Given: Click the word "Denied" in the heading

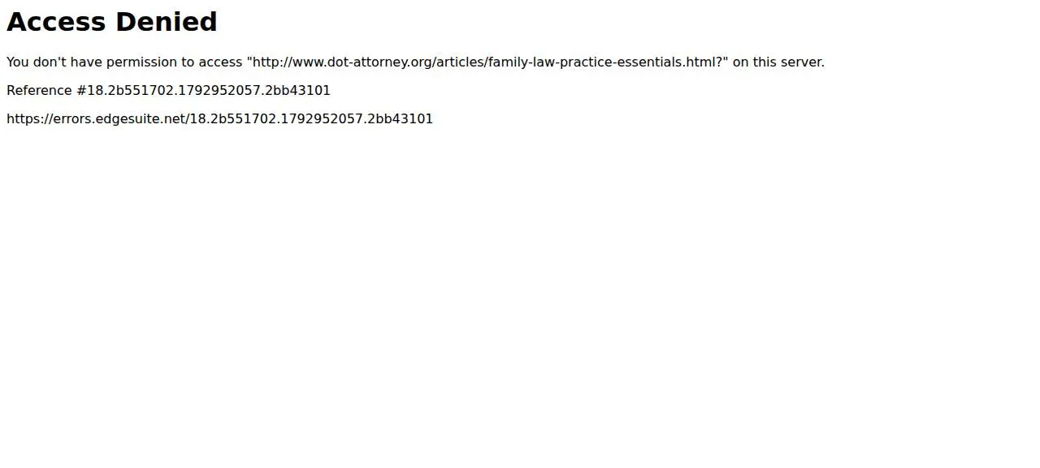Looking at the screenshot, I should (x=167, y=22).
